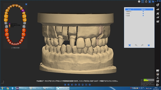Image resolution: width=161 pixels, height=90 pixels.
Task: Toggle the second layer's display checkbox
Action: tap(143, 13)
